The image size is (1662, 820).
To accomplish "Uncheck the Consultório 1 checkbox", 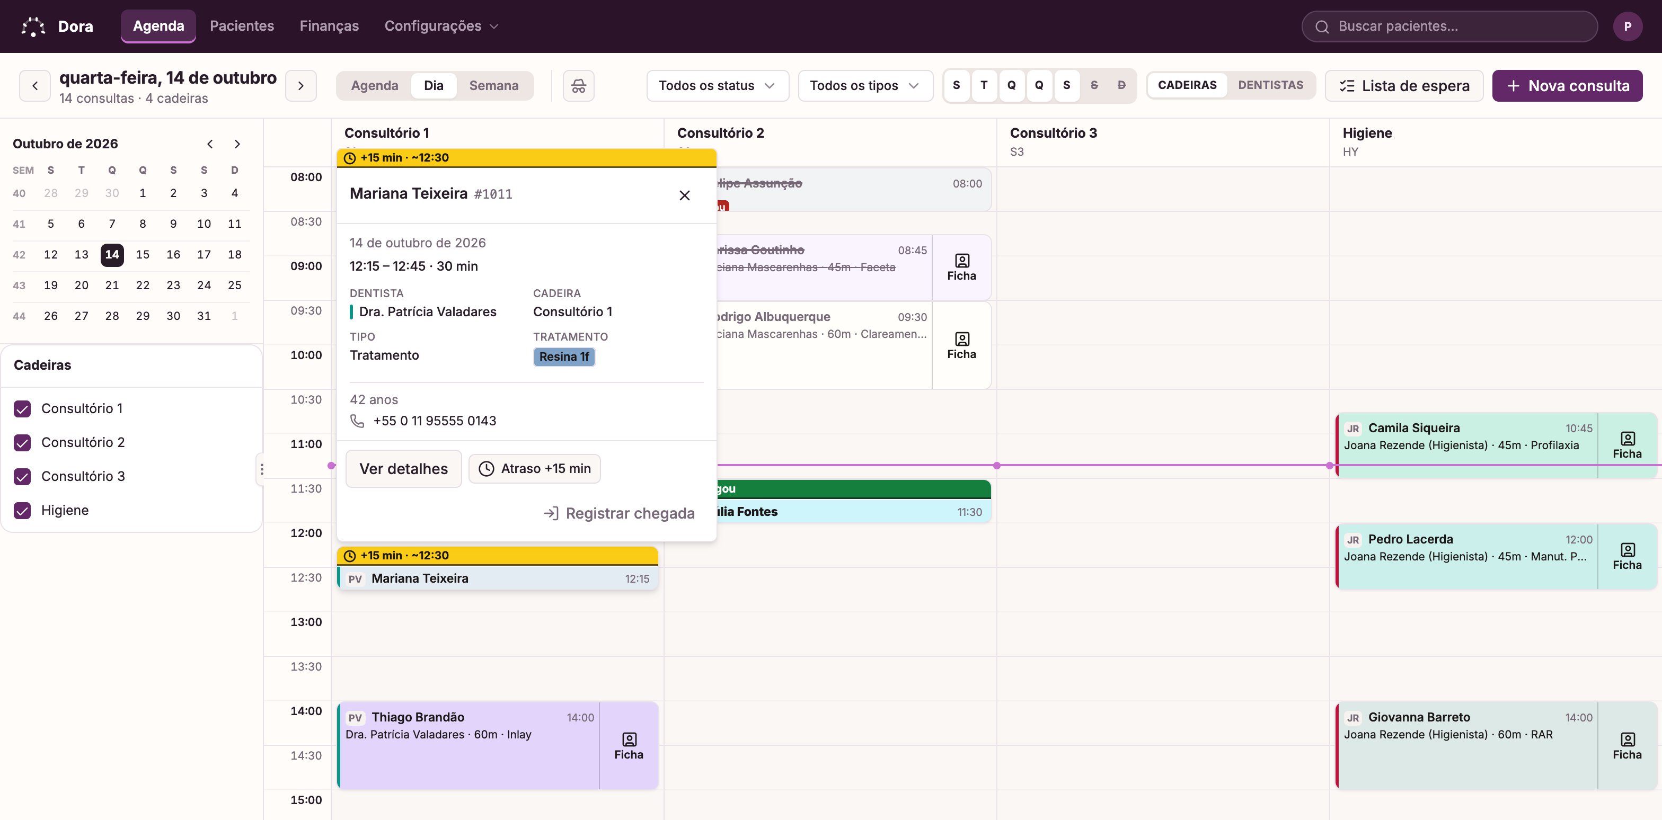I will point(22,409).
